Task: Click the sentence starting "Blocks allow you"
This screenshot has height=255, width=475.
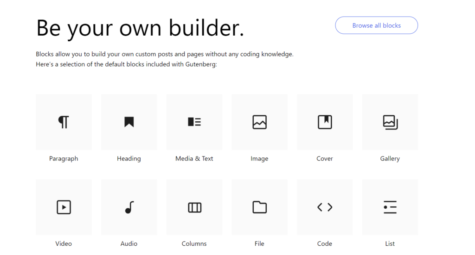Action: [165, 54]
